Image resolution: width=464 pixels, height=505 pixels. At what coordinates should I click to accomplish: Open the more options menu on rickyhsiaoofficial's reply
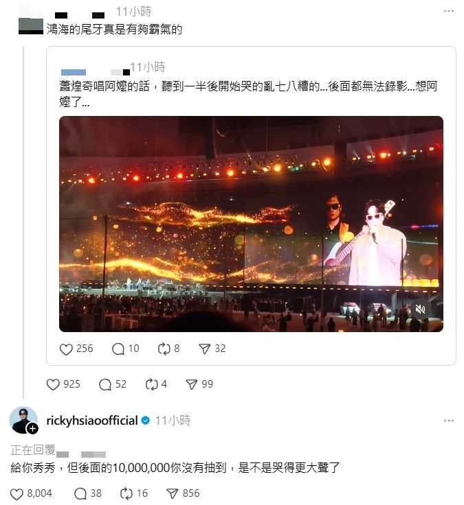click(449, 421)
